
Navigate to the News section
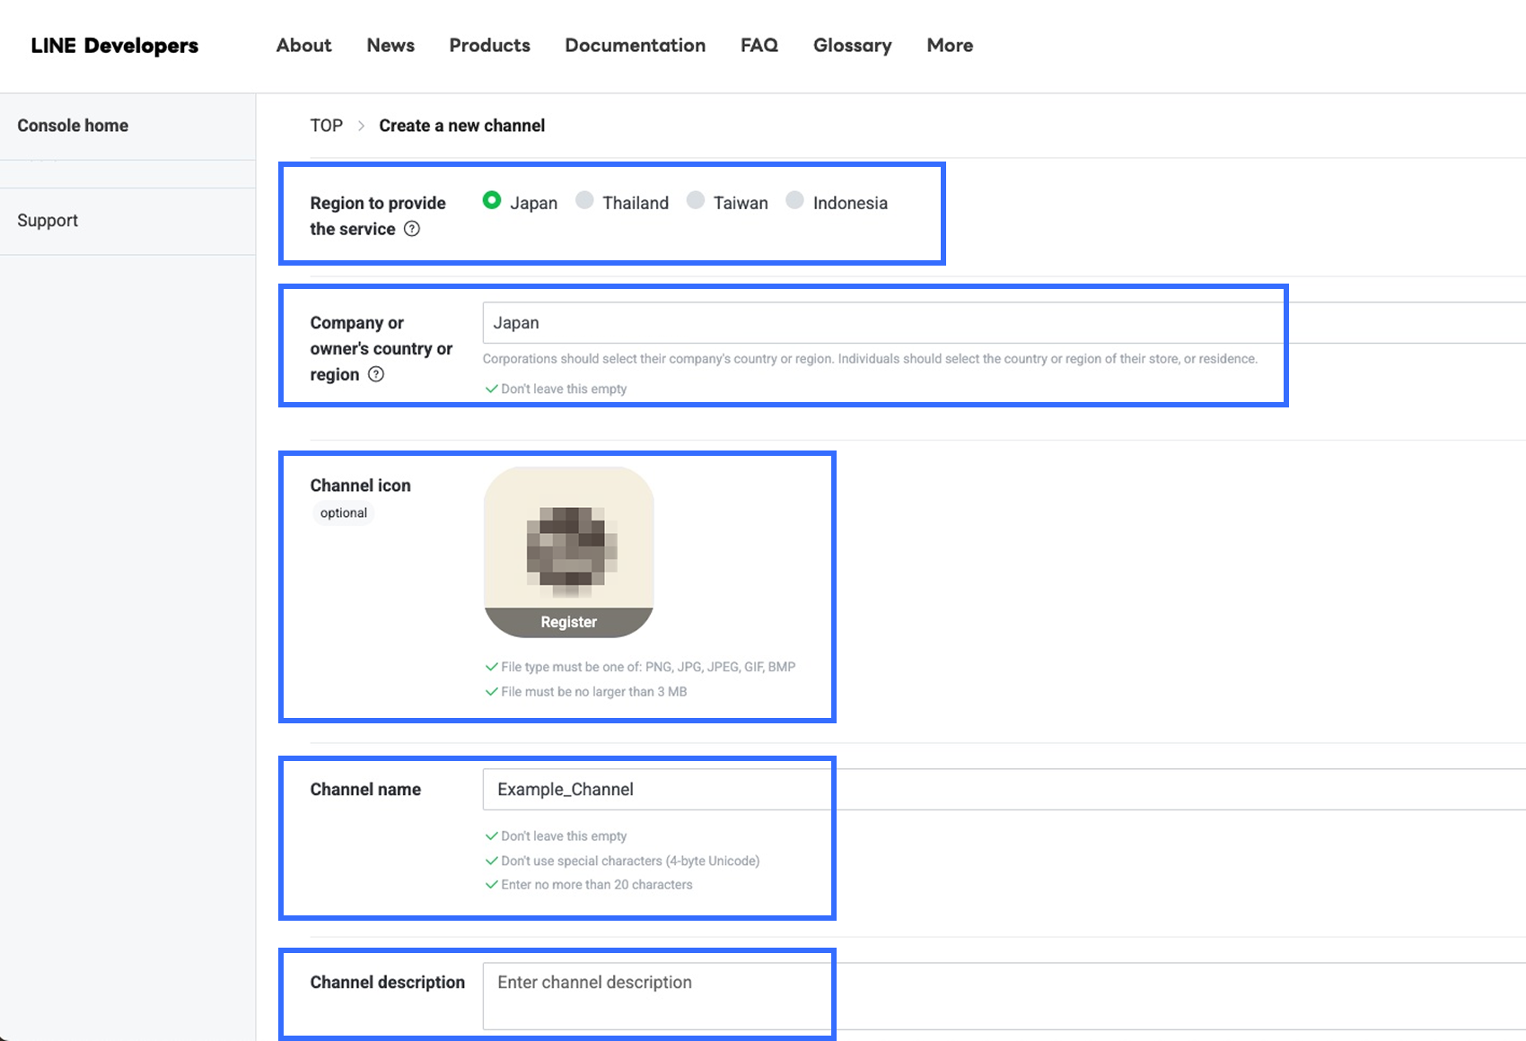390,46
